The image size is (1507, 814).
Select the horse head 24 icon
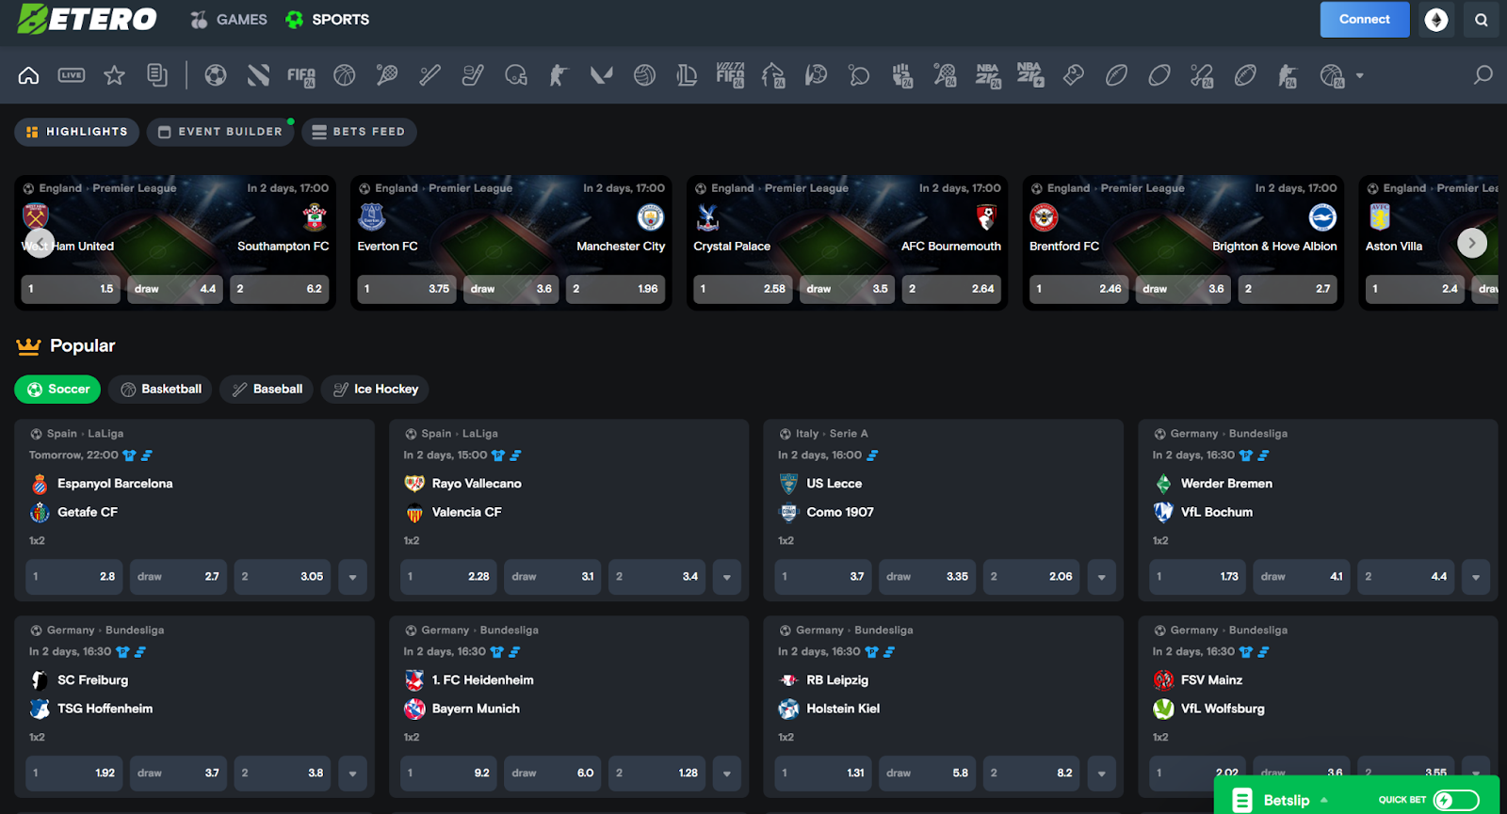[773, 75]
